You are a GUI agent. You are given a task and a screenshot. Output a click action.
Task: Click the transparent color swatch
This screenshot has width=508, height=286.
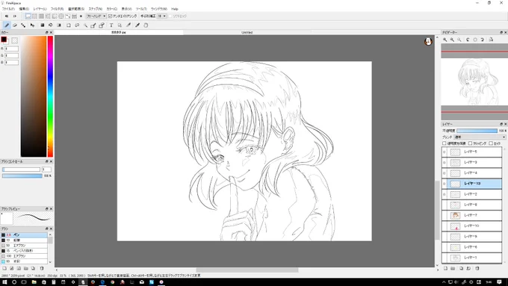pyautogui.click(x=15, y=40)
